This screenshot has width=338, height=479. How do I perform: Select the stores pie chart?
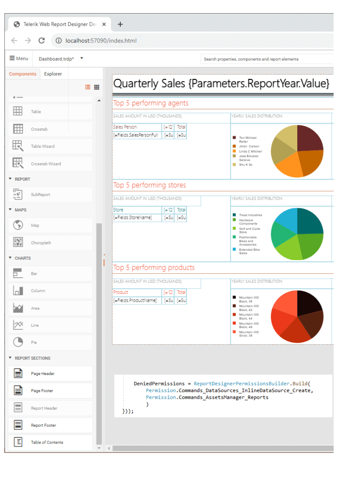click(297, 234)
